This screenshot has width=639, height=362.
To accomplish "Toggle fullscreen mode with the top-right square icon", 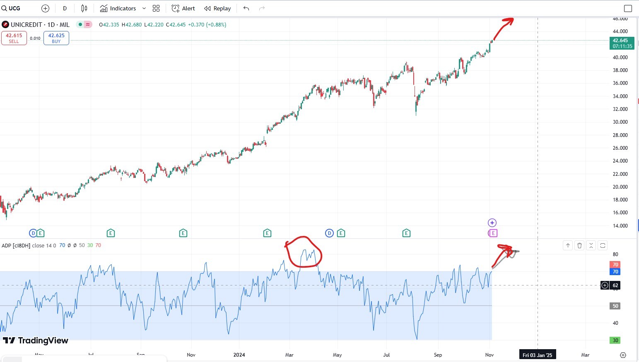I will [x=628, y=8].
